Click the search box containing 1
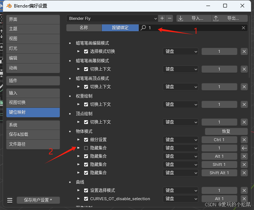 tap(193, 28)
